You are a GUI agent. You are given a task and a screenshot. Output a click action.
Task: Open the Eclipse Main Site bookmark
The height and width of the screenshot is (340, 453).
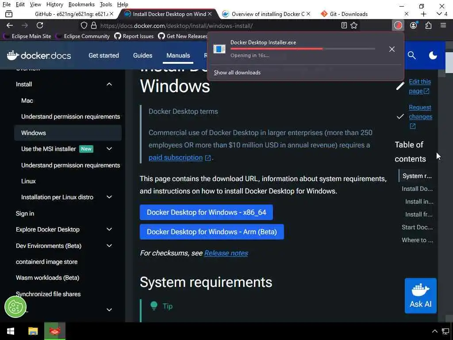click(x=27, y=36)
